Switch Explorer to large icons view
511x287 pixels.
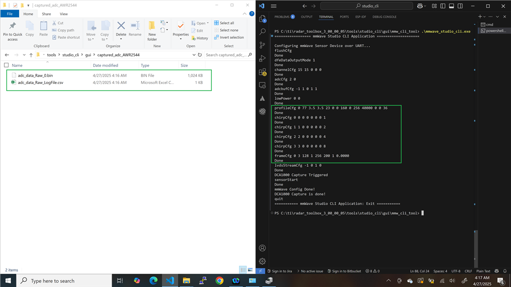(x=250, y=270)
